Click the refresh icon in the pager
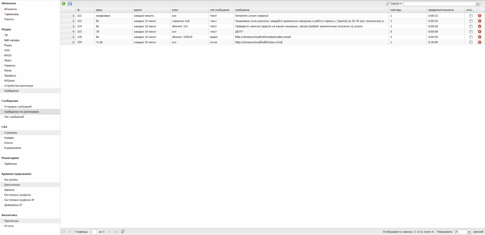The height and width of the screenshot is (235, 485). pyautogui.click(x=123, y=232)
